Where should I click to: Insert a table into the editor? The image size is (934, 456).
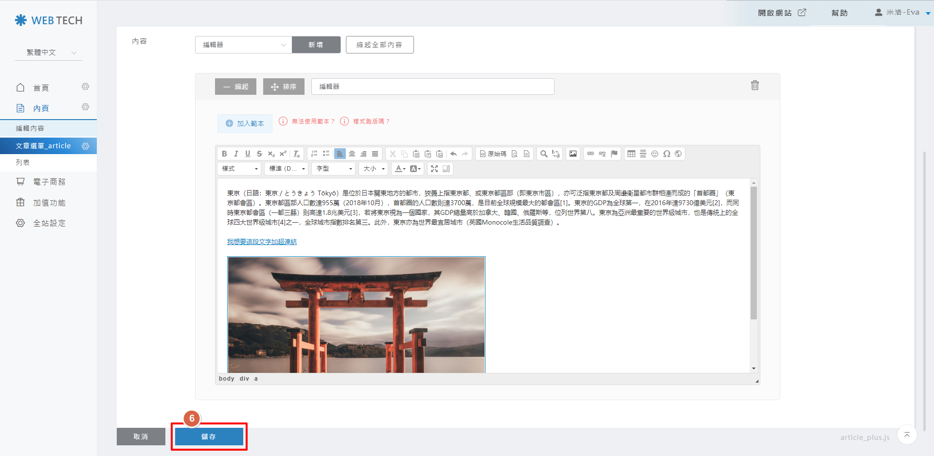(631, 154)
